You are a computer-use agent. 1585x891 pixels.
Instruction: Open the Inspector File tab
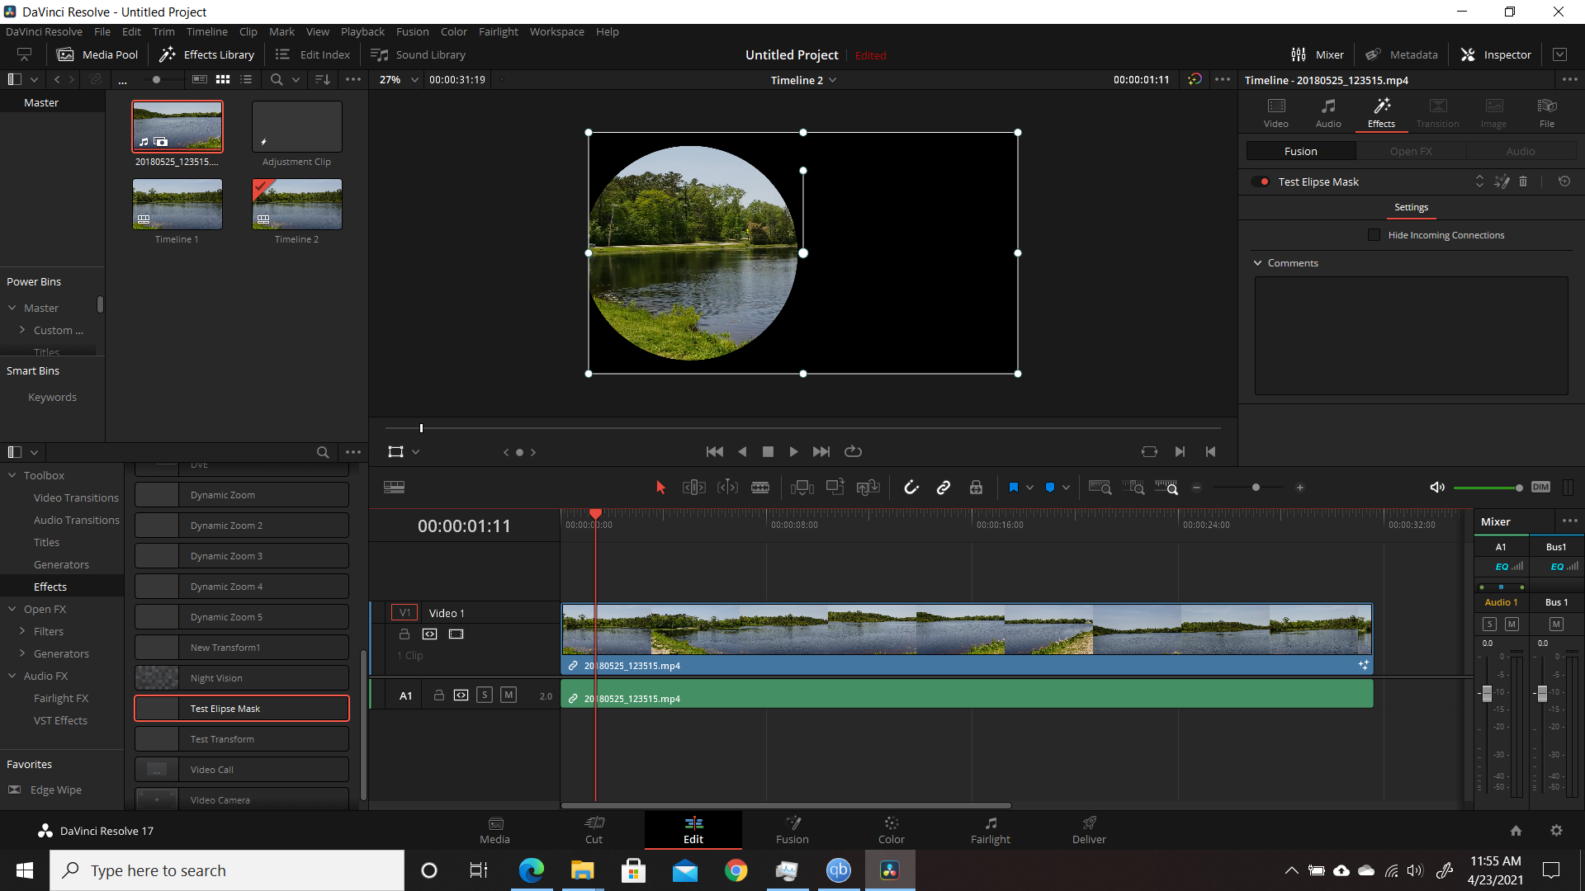coord(1547,113)
